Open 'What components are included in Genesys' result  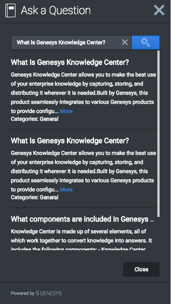[82, 219]
